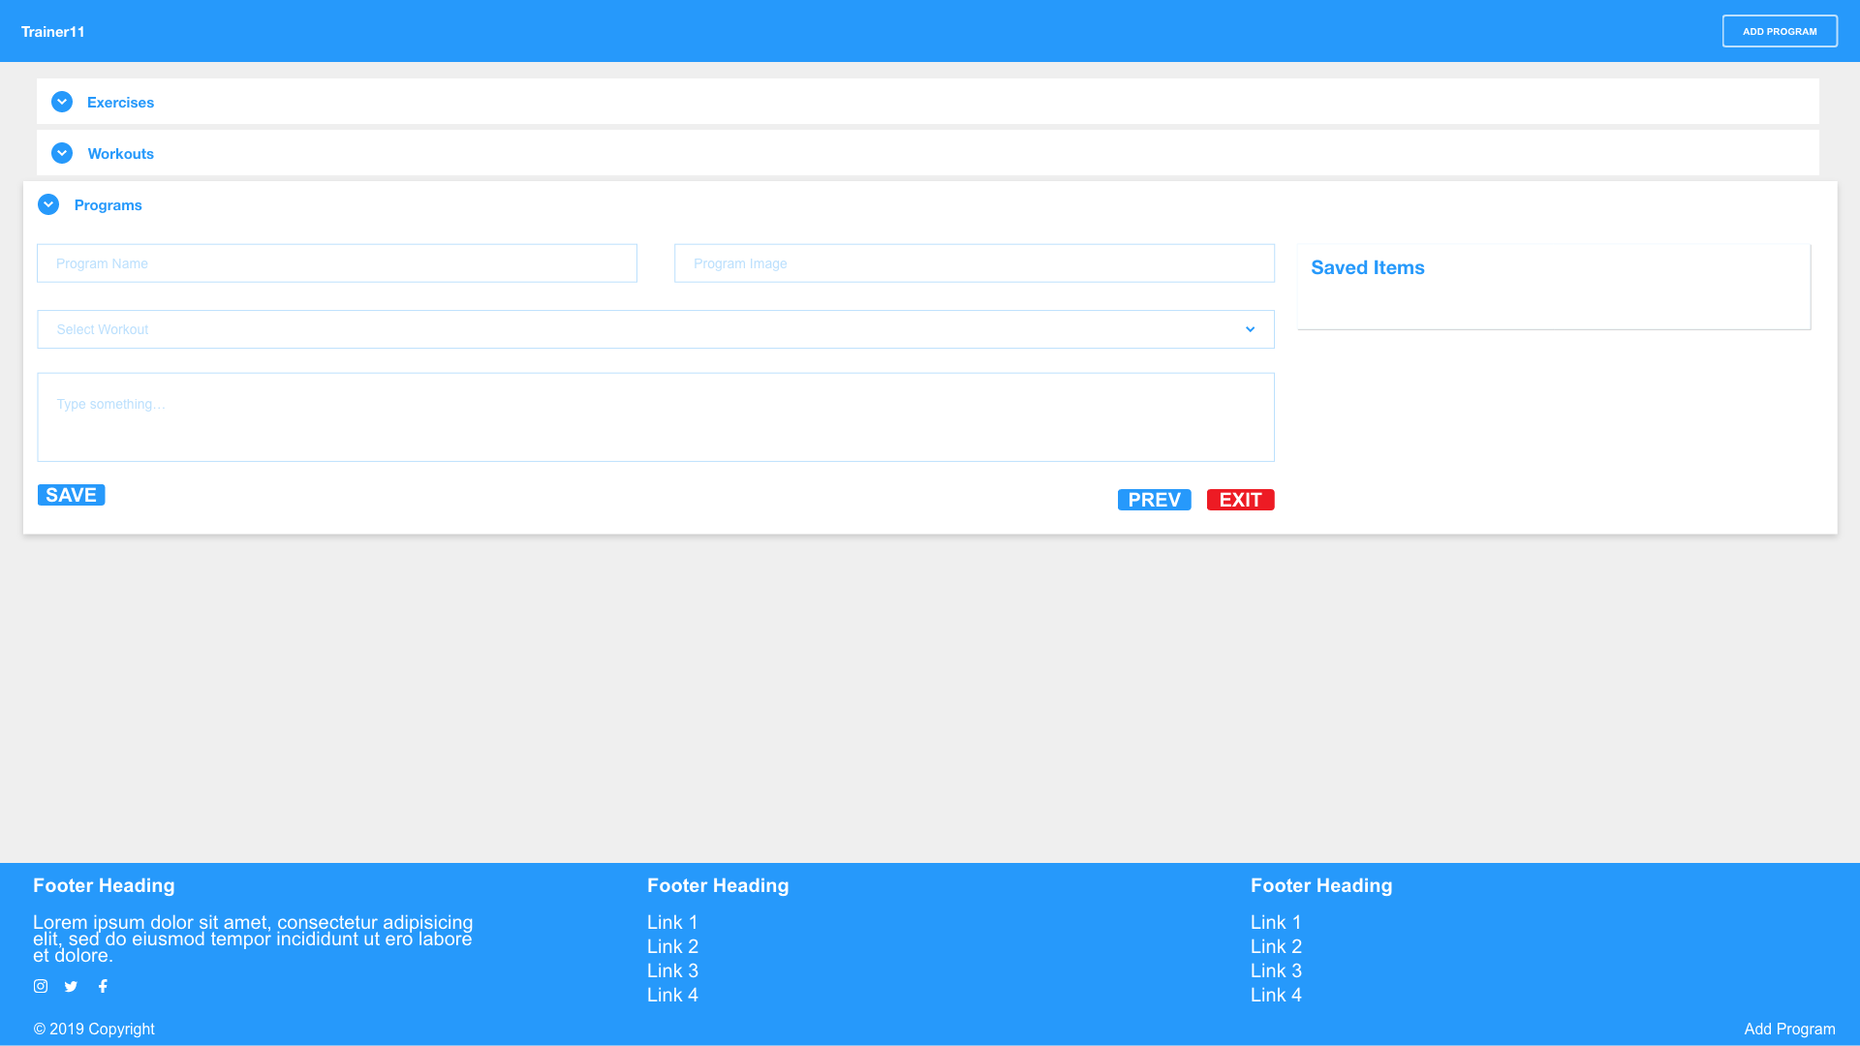Click the Twitter bird icon
The width and height of the screenshot is (1860, 1046).
(71, 986)
